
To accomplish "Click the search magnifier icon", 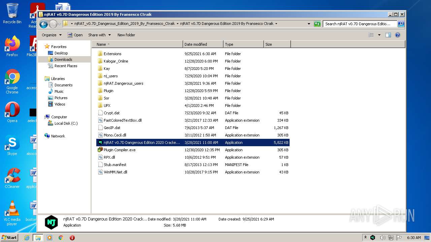I will (x=401, y=24).
